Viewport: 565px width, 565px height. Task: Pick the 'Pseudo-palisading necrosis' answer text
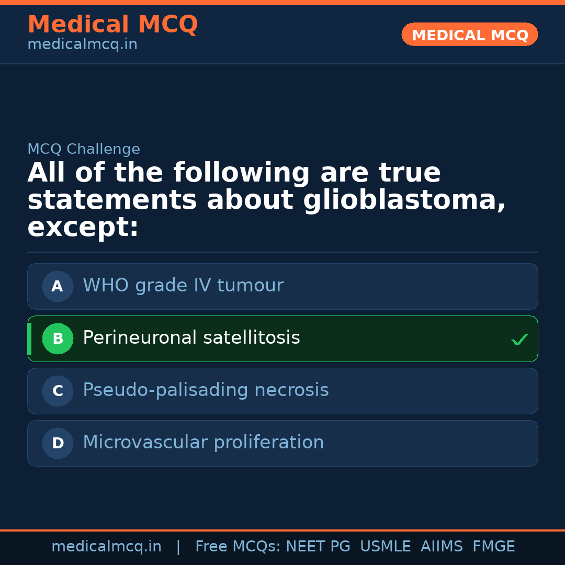[x=206, y=390]
